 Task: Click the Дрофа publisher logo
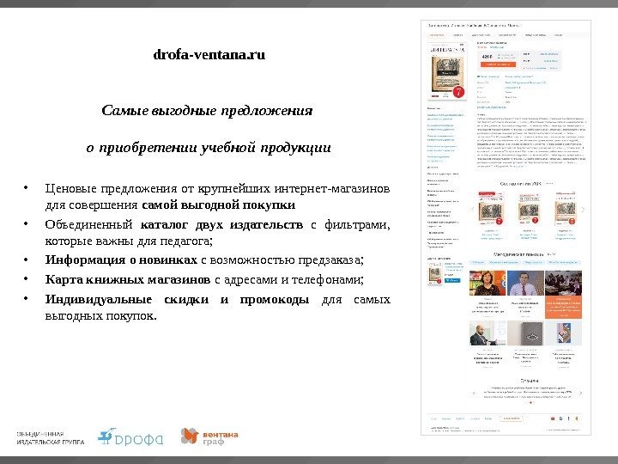(130, 437)
